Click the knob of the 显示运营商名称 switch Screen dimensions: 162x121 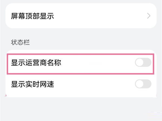(139, 63)
